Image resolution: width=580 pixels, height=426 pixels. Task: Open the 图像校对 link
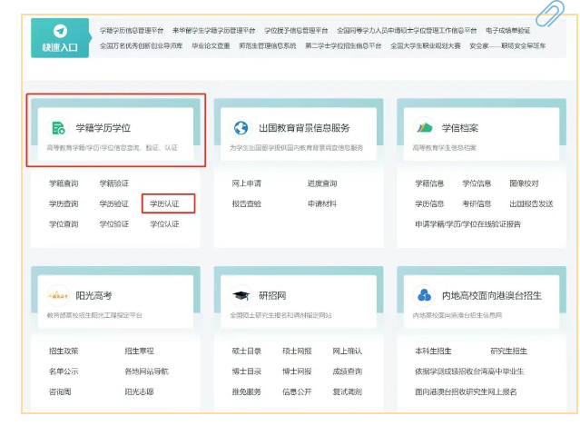click(x=524, y=183)
